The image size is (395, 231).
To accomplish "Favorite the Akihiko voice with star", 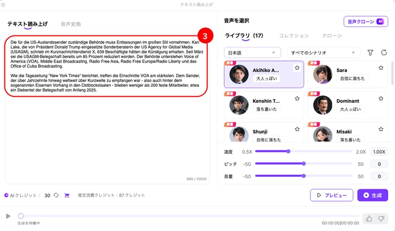I will [x=297, y=68].
